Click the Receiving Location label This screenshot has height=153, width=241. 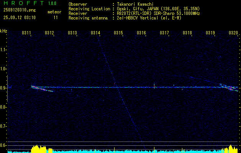89,9
